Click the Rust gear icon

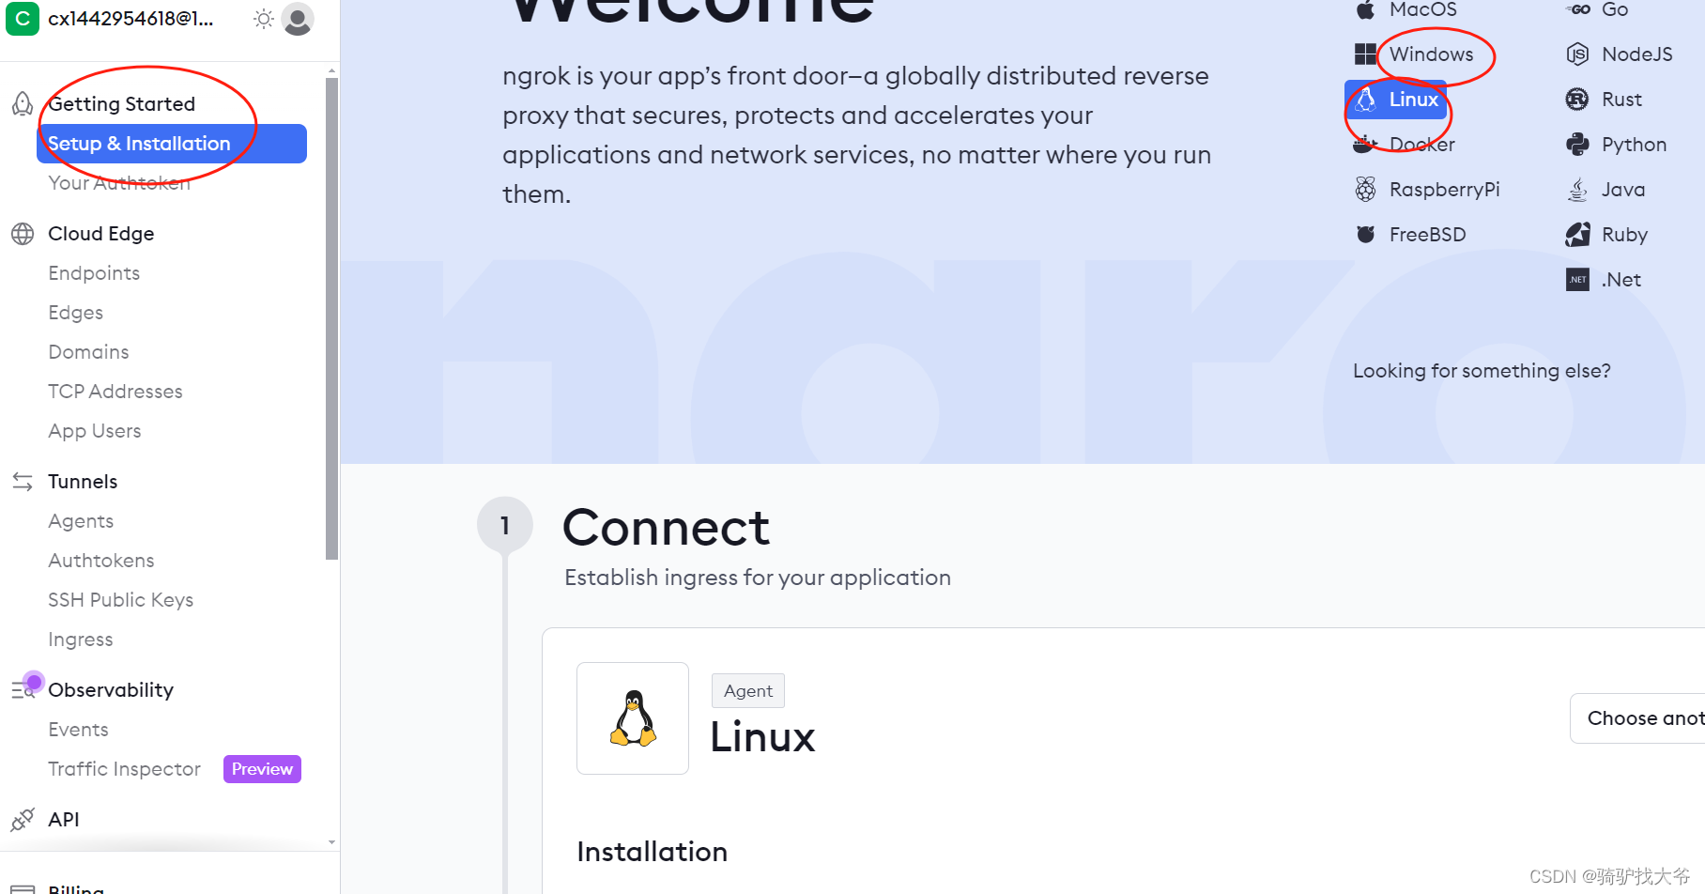1577,100
